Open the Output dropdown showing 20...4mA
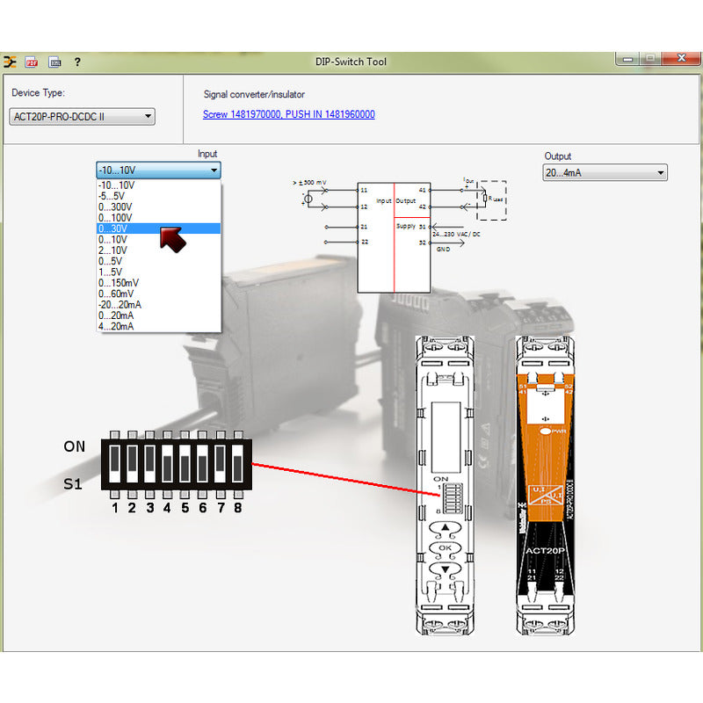Screen dimensions: 703x703 [x=605, y=172]
